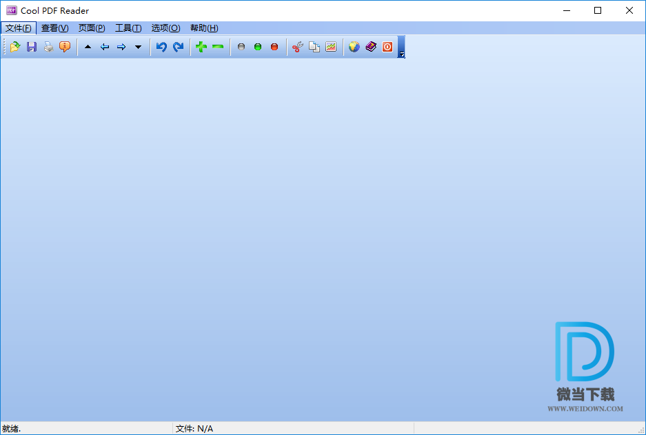
Task: Open the 文件(F) menu
Action: (x=19, y=28)
